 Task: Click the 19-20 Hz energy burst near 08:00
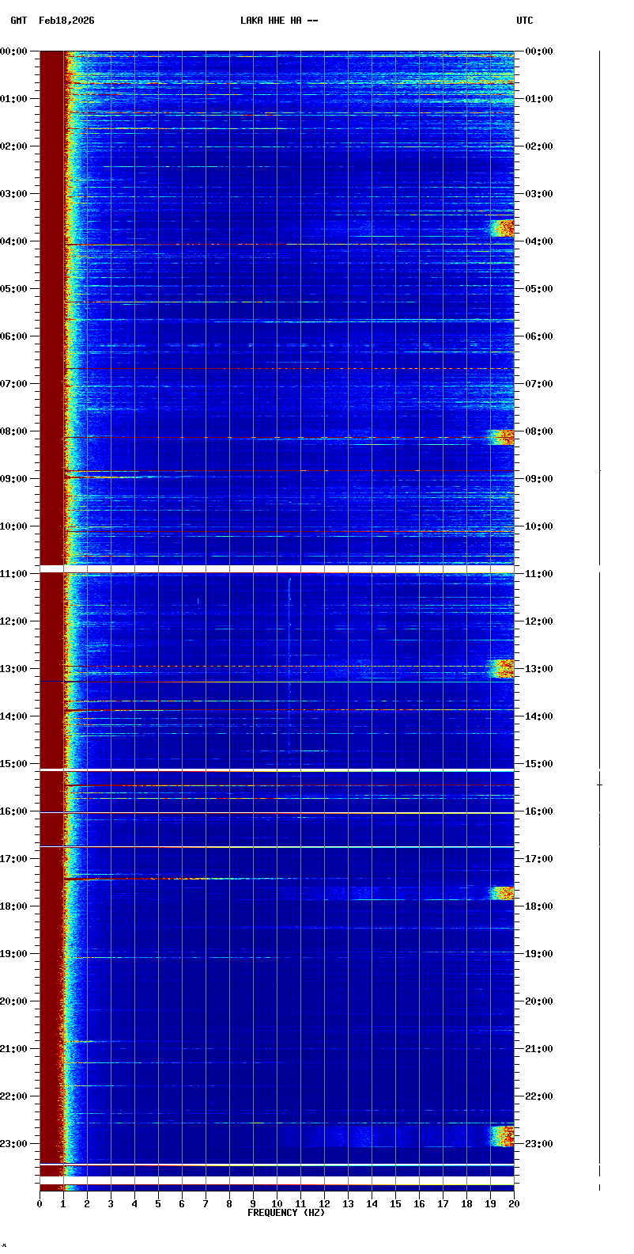pos(502,437)
